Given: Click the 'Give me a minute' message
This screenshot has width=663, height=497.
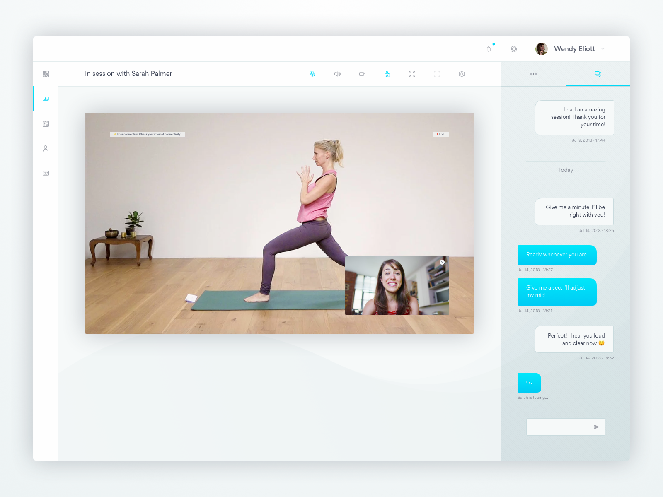Looking at the screenshot, I should click(x=574, y=212).
